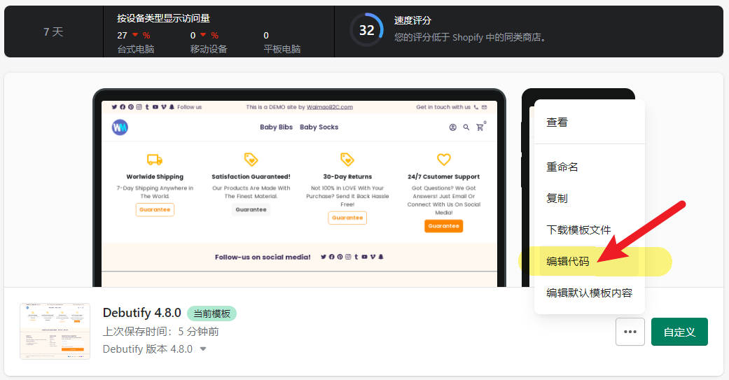Click the tag icon above Satisfaction Guaranteed
Screen dimensions: 729x380
(251, 160)
